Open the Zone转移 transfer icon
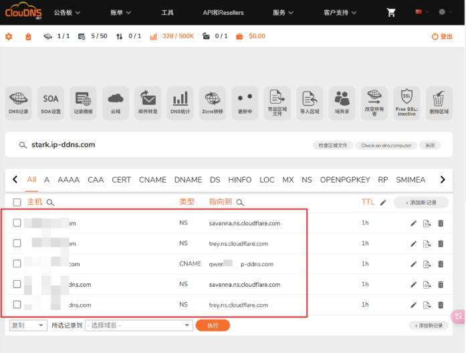Screen dimensions: 466x353 tap(213, 103)
